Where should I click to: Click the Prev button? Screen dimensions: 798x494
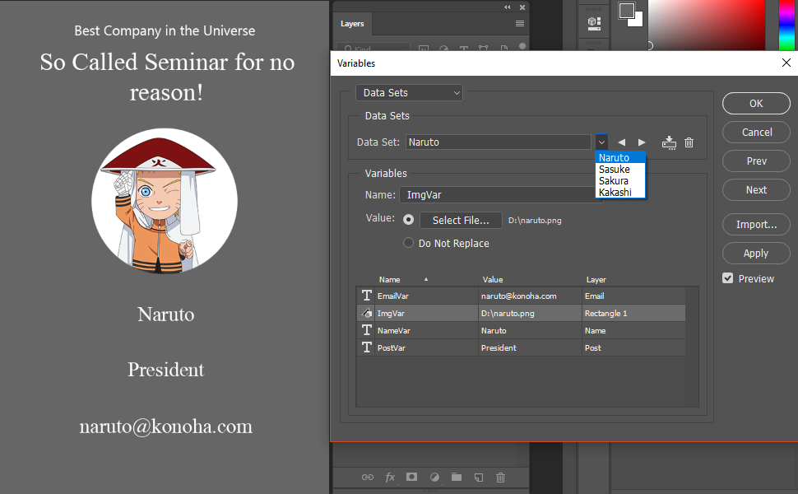point(756,161)
